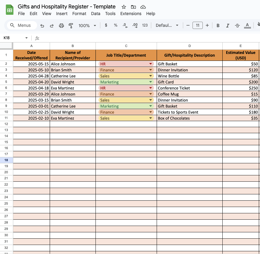Expand the HR department dropdown for Alice Johnson
Screen dimensions: 260x254
(x=150, y=64)
